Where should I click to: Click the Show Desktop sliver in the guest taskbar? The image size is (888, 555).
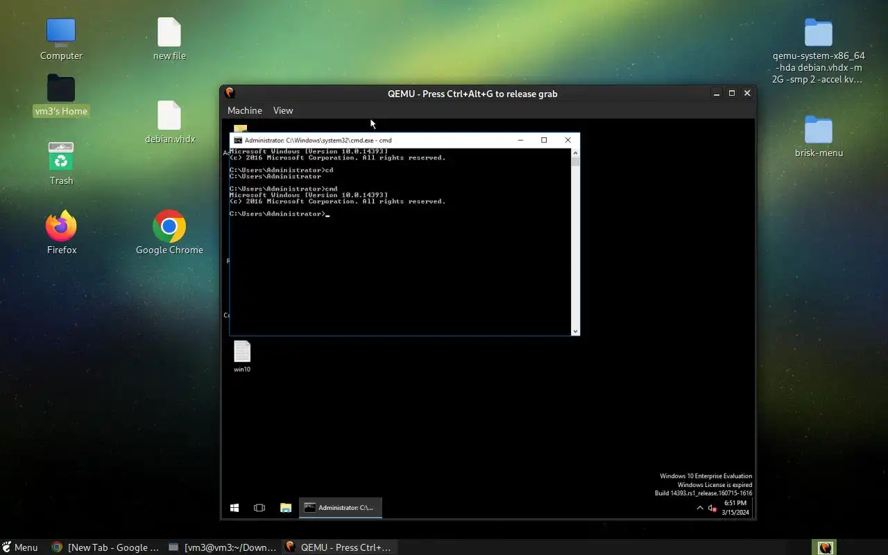coord(753,508)
